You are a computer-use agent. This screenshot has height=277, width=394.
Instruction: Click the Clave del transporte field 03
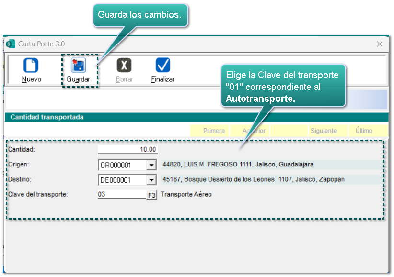(122, 194)
